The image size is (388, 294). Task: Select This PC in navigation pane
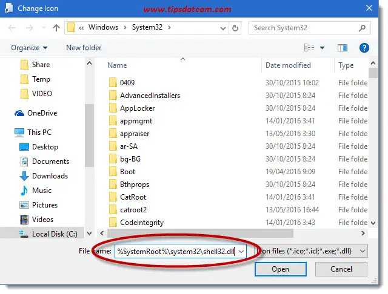tap(33, 132)
